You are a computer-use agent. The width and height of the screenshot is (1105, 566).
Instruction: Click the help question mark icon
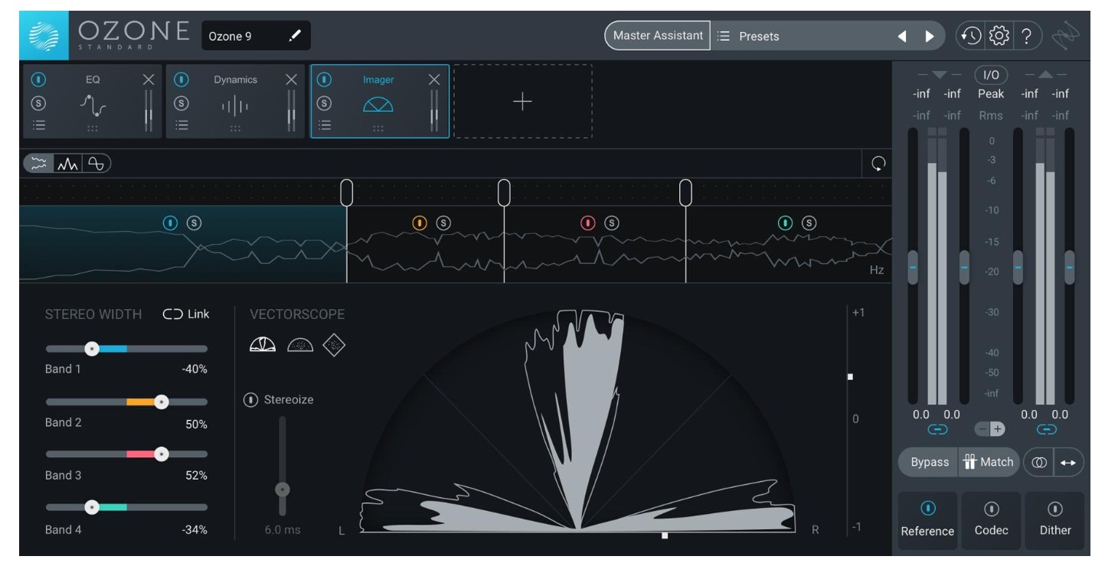point(1025,36)
